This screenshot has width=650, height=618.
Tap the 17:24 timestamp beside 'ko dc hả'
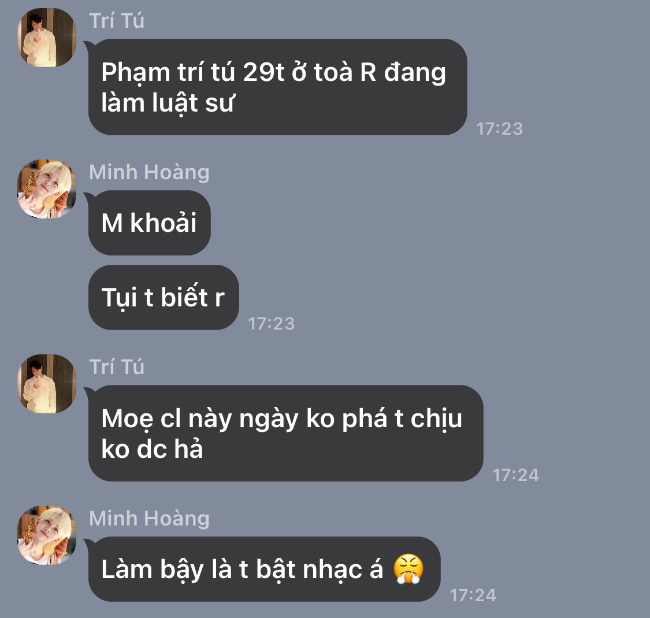(516, 475)
